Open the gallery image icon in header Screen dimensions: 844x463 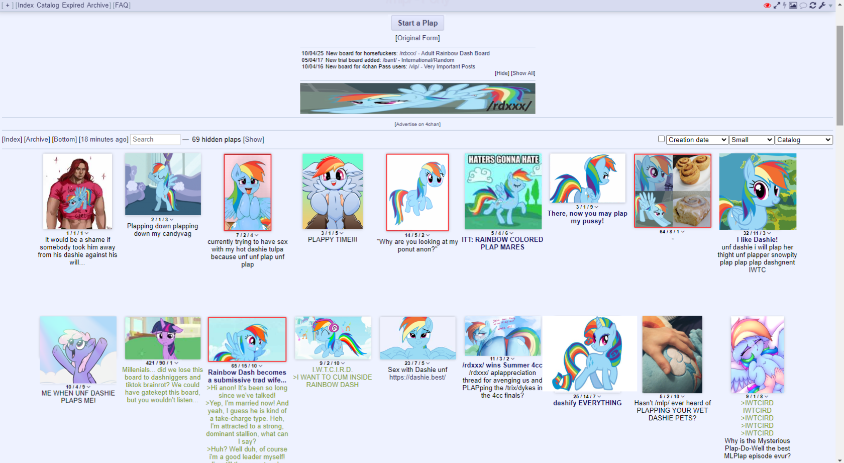click(793, 6)
